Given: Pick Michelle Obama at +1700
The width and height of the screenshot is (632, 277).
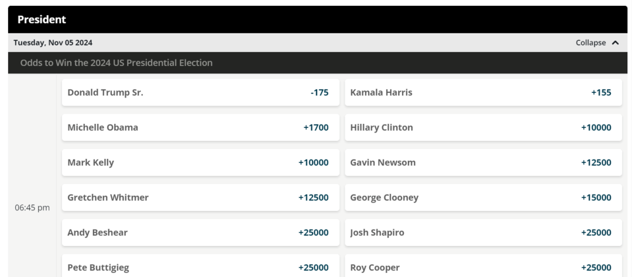Looking at the screenshot, I should (x=201, y=127).
